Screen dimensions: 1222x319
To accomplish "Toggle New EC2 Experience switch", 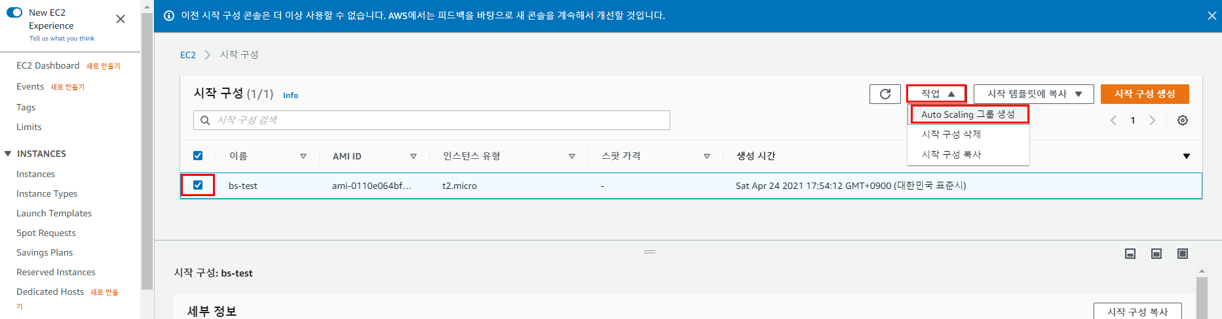I will click(x=14, y=12).
